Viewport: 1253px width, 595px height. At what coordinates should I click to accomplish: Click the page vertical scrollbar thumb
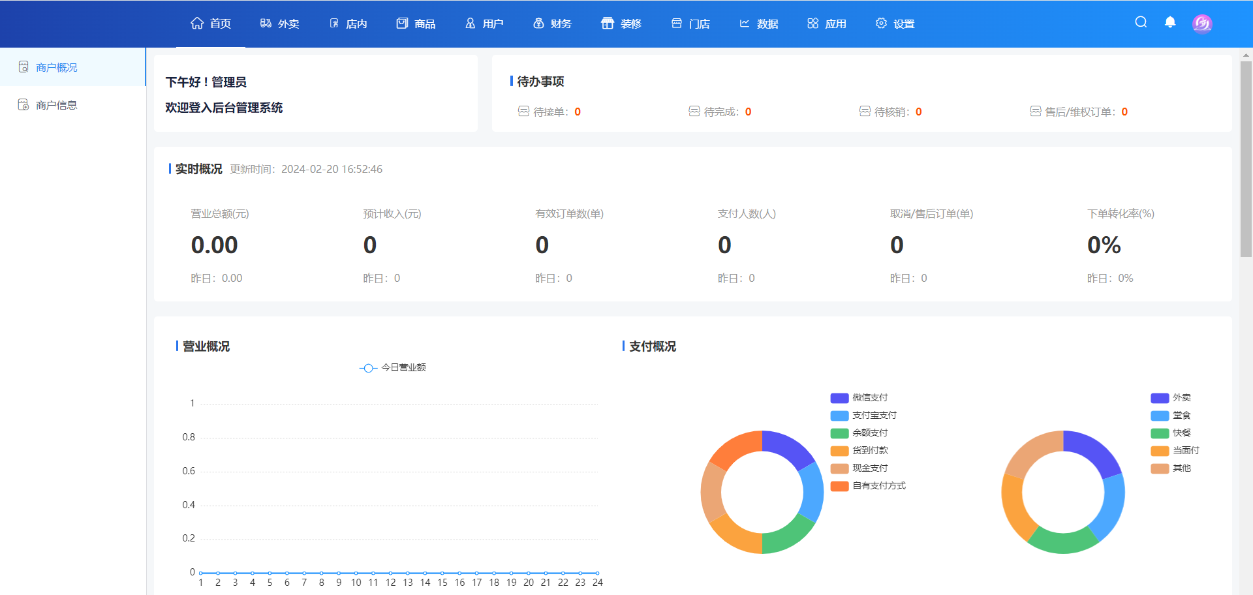click(1246, 159)
